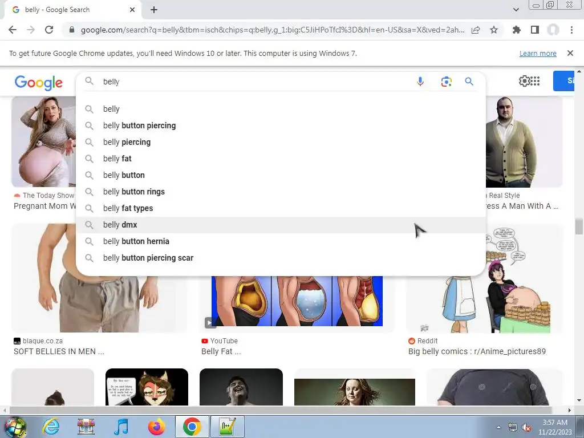Open a new tab
The image size is (584, 438).
154,10
